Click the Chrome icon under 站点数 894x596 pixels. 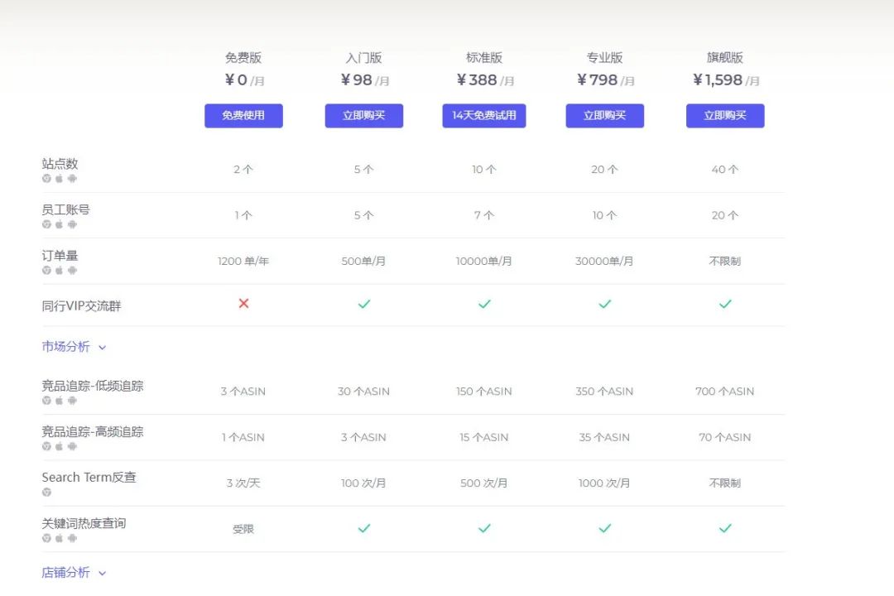click(46, 178)
